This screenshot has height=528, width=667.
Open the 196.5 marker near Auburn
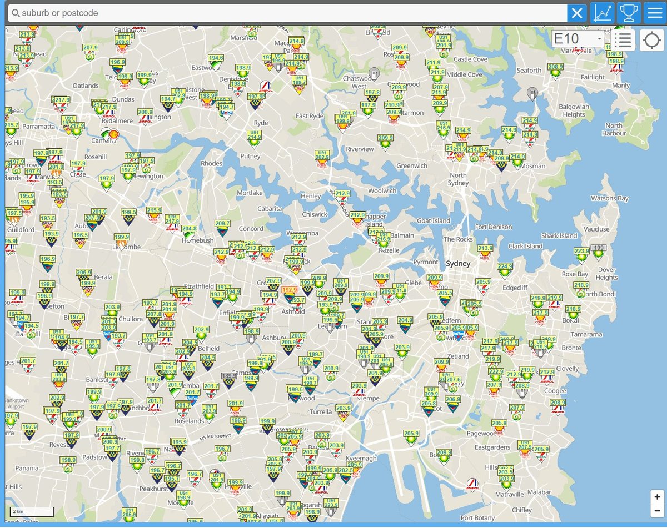[x=80, y=239]
